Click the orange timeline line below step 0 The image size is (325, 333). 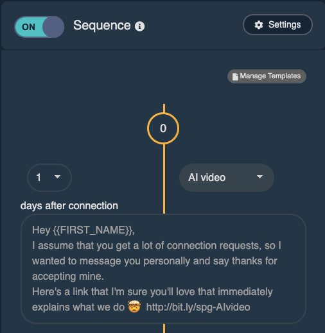pyautogui.click(x=164, y=179)
